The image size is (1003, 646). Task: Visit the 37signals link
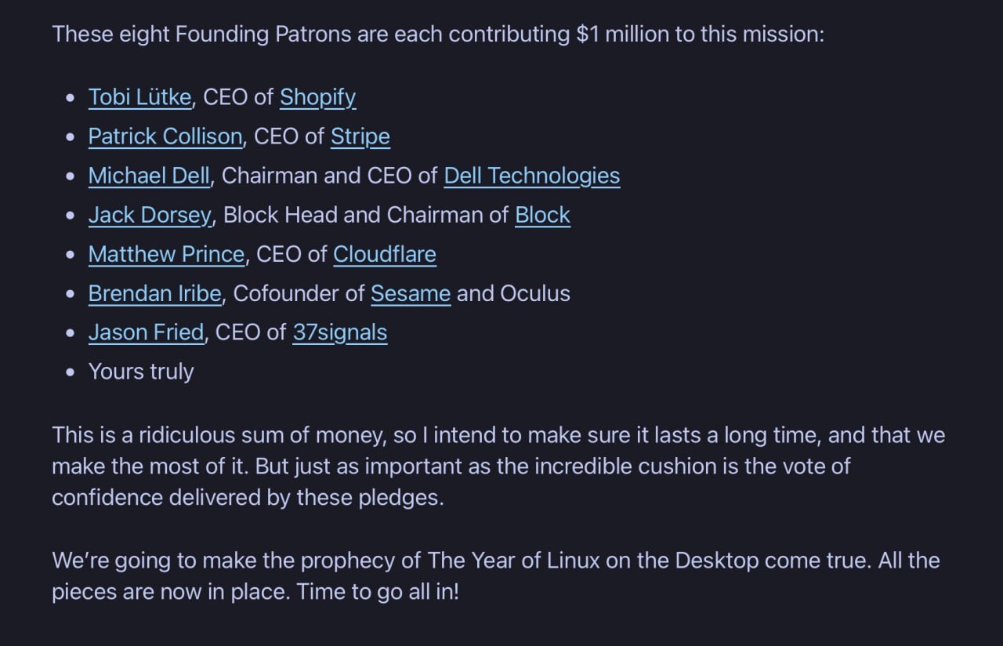pyautogui.click(x=340, y=332)
